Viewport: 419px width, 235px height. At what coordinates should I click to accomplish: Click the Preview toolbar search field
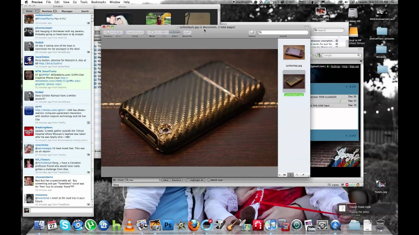[283, 32]
